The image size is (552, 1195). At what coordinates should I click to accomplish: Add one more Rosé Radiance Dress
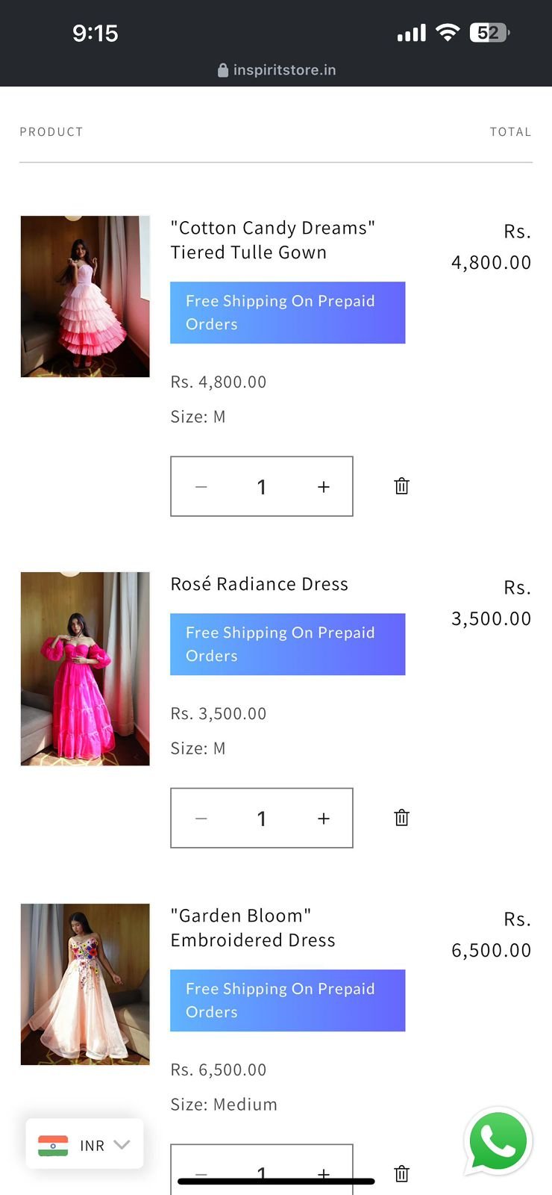pos(323,819)
